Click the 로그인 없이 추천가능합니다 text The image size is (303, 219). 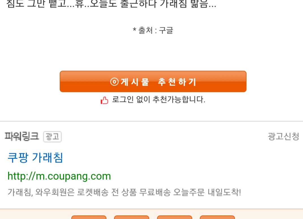coord(159,99)
